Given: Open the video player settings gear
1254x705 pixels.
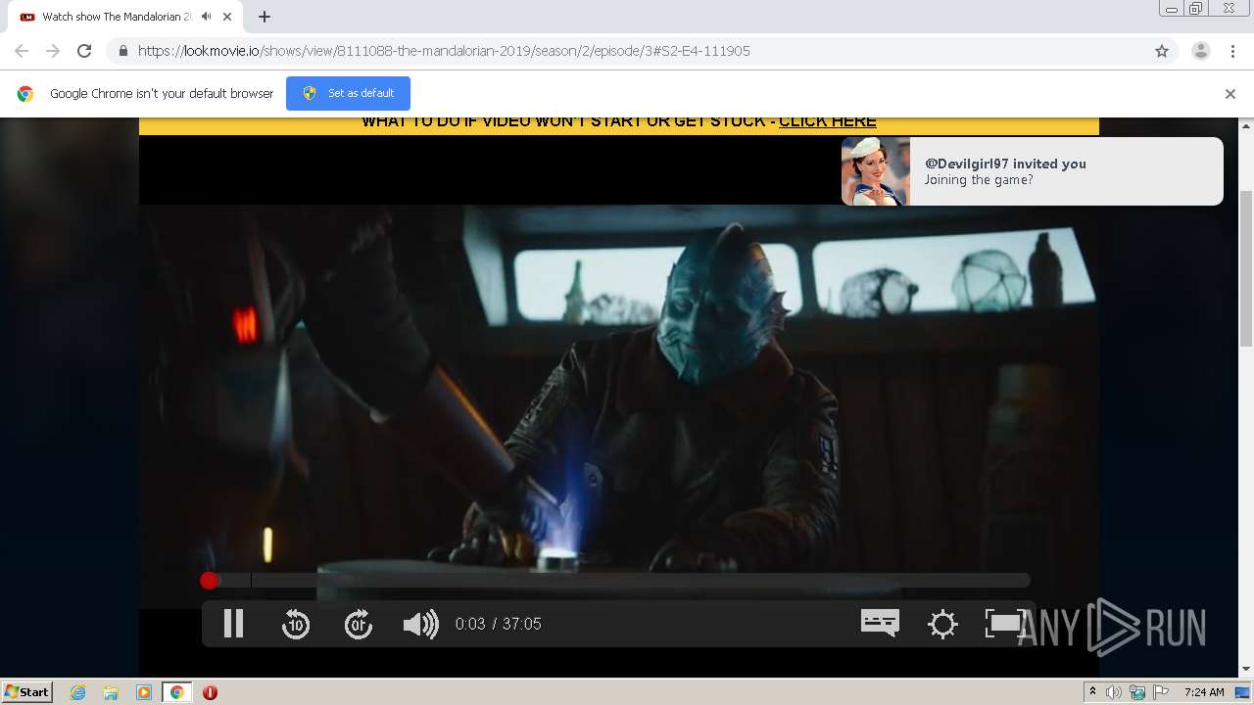Looking at the screenshot, I should (942, 624).
